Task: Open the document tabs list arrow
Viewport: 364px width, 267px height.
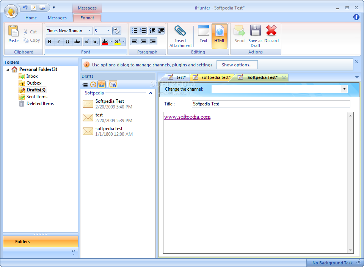Action: pyautogui.click(x=357, y=77)
